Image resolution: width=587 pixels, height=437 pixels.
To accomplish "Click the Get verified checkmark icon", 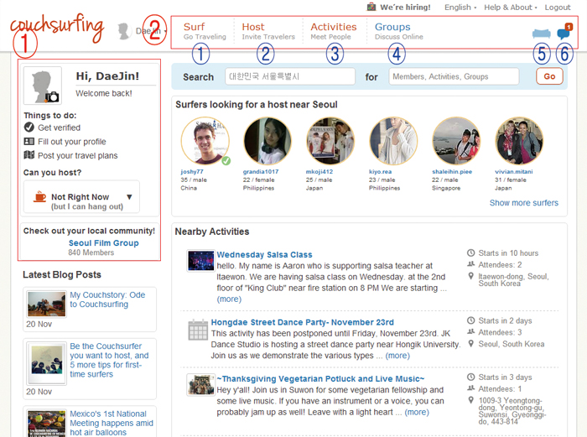I will click(x=29, y=127).
